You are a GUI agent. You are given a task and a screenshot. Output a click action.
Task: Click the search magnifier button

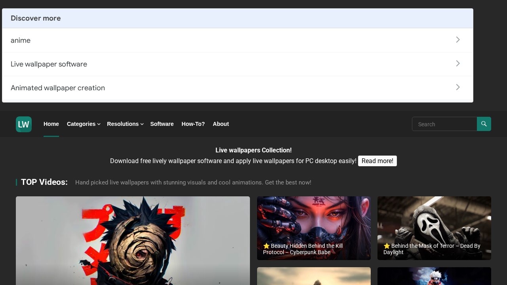pyautogui.click(x=484, y=124)
